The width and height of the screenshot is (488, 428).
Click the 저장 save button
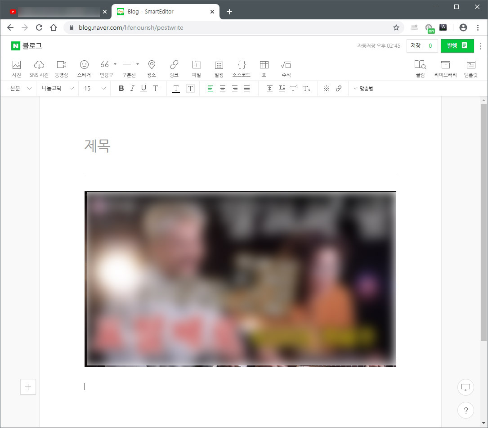(416, 46)
